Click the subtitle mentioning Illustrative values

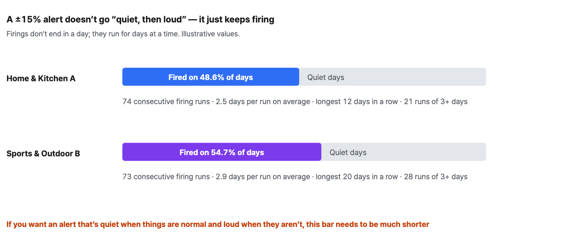[123, 33]
